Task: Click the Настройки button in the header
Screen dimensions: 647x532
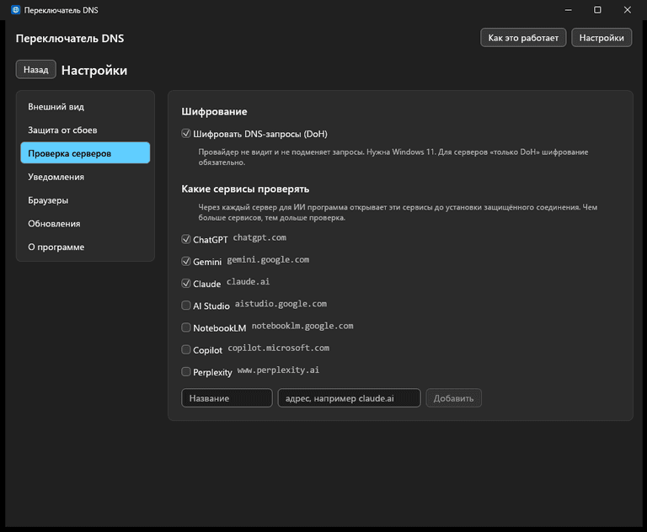Action: point(602,38)
